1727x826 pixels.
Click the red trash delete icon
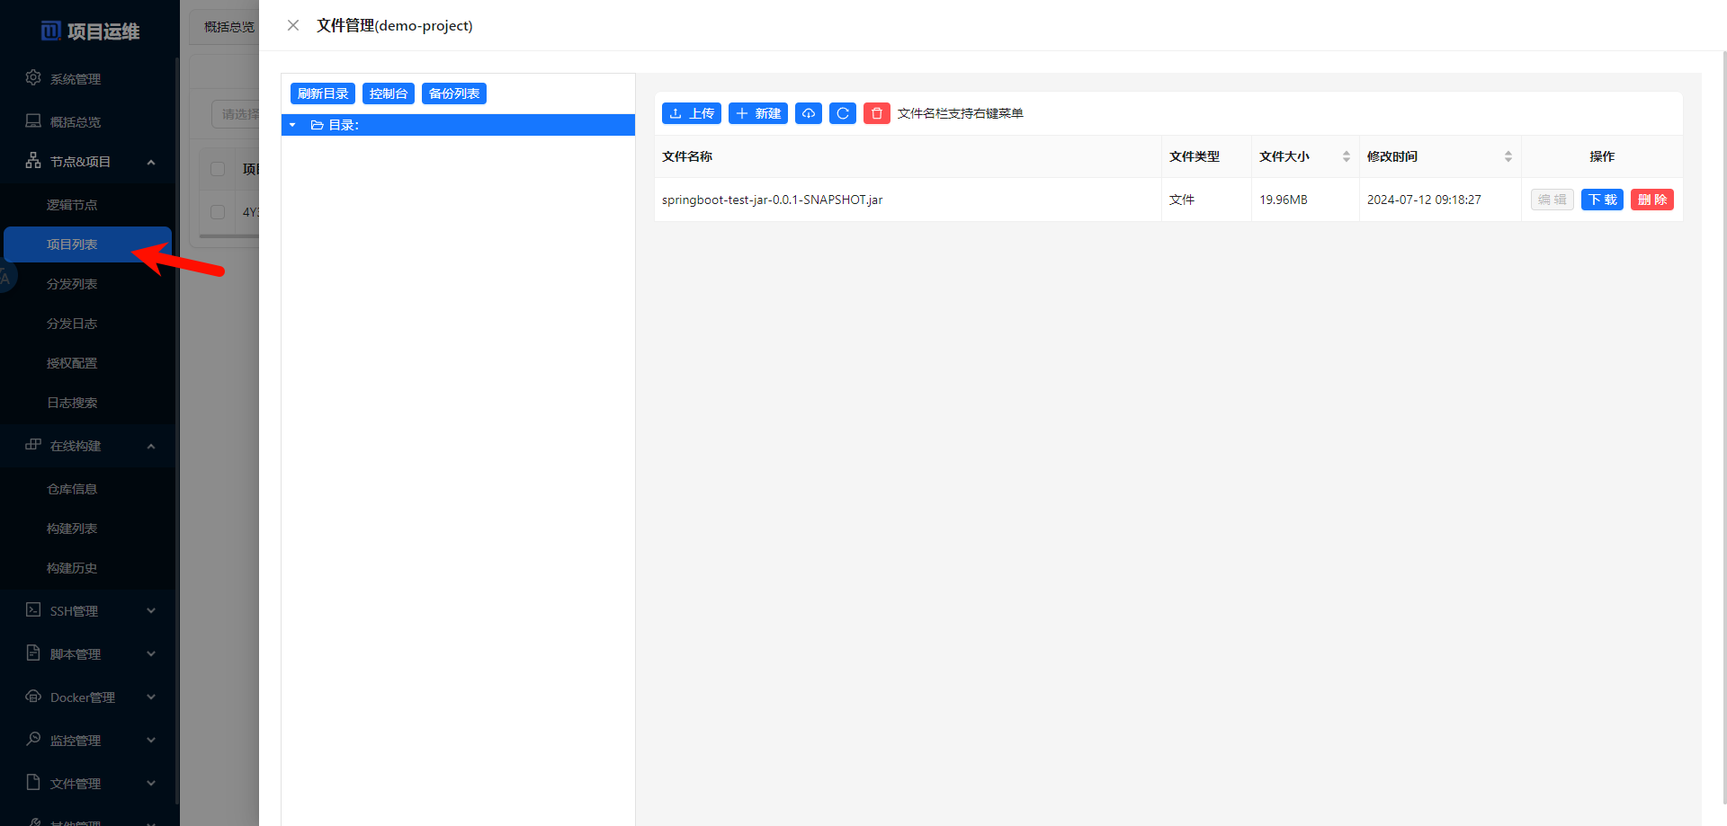coord(876,113)
